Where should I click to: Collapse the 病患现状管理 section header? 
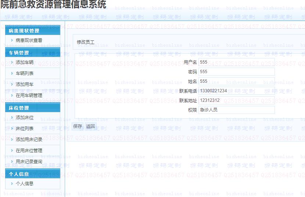[33, 31]
